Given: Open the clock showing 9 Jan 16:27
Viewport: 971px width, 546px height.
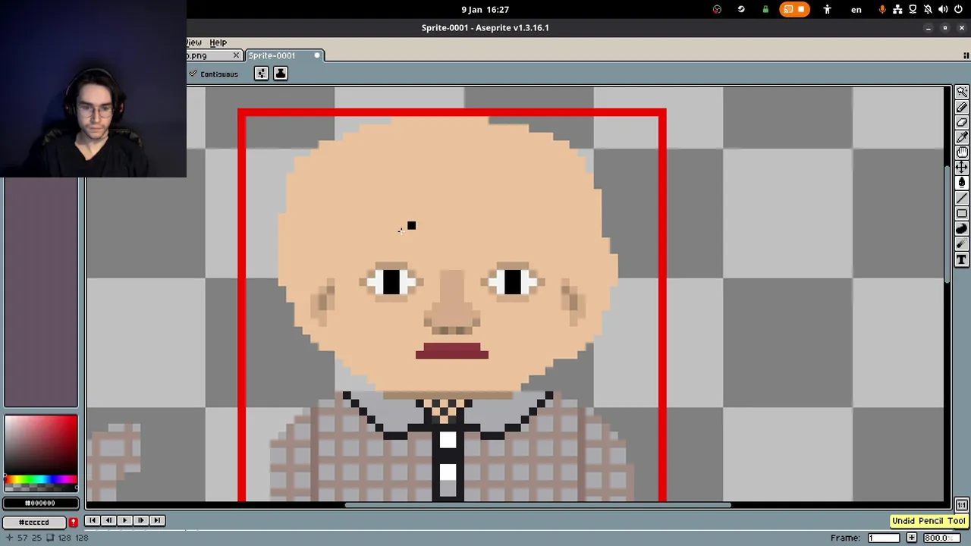Looking at the screenshot, I should (485, 9).
